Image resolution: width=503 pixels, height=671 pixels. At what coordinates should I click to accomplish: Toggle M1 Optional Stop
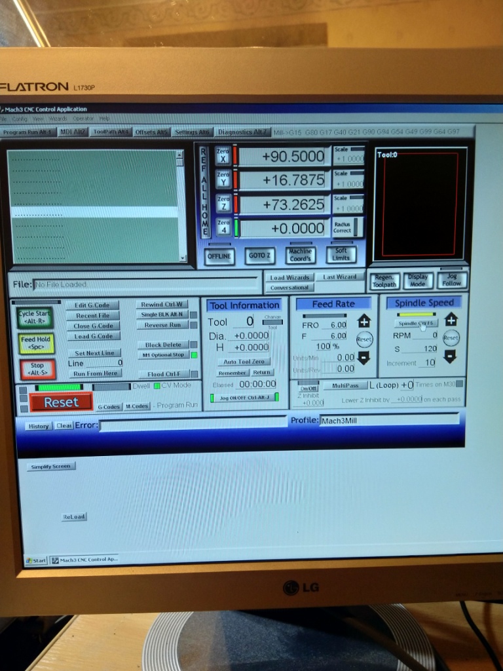coord(163,355)
